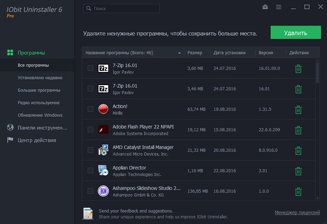
Task: Open the Менеджер лицензий link
Action: coord(296,212)
